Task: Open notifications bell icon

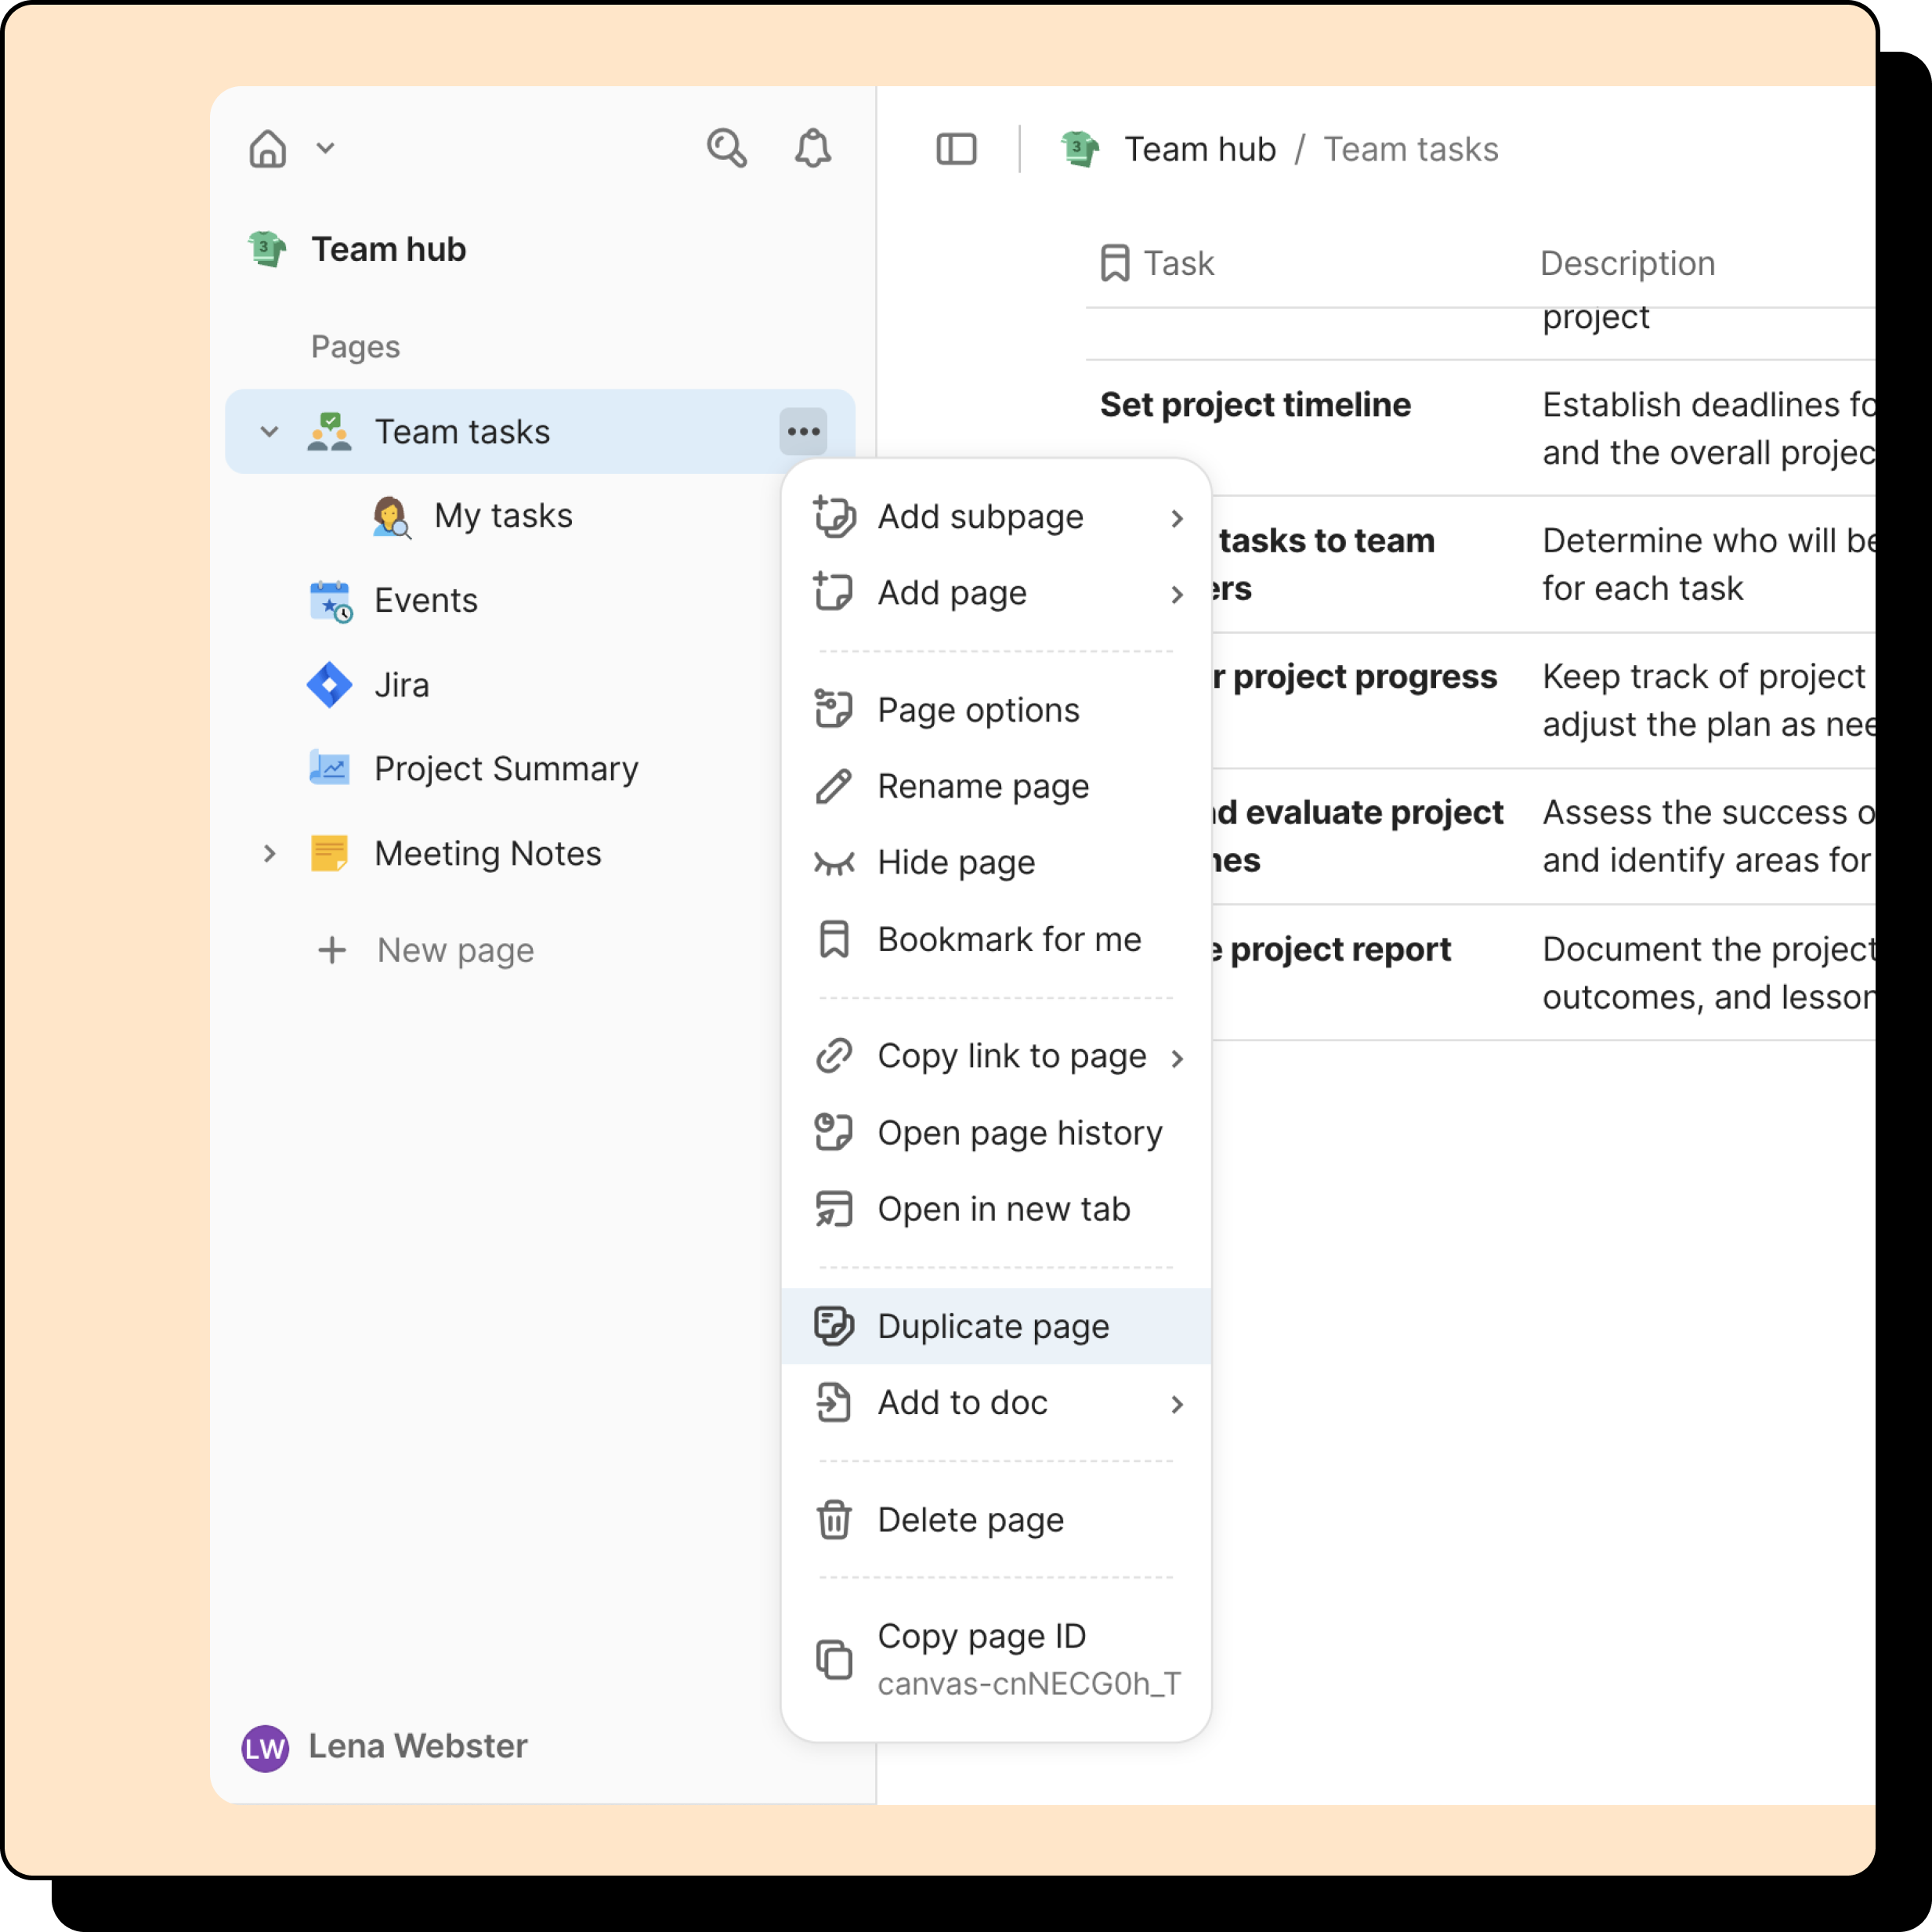Action: [x=812, y=149]
